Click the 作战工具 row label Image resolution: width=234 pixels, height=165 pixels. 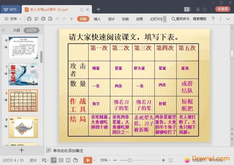point(78,105)
